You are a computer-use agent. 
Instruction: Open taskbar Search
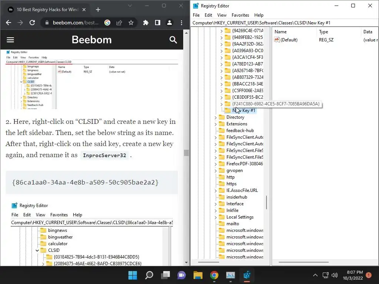coord(149,275)
